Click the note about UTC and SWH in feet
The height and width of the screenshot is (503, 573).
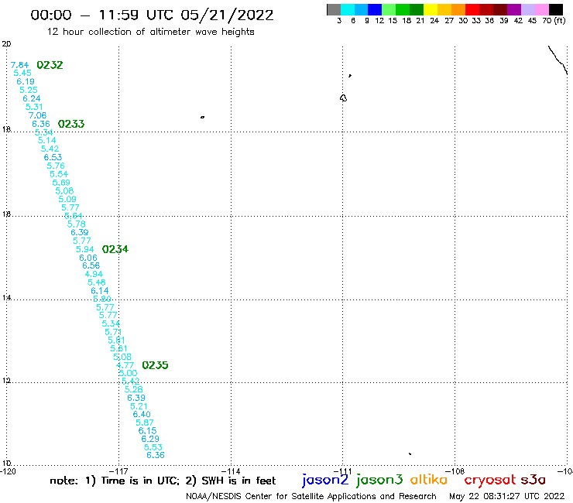tap(163, 481)
